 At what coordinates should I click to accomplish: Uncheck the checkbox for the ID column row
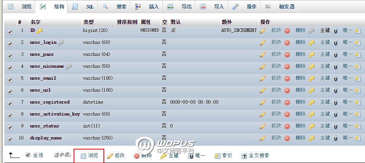pyautogui.click(x=10, y=32)
